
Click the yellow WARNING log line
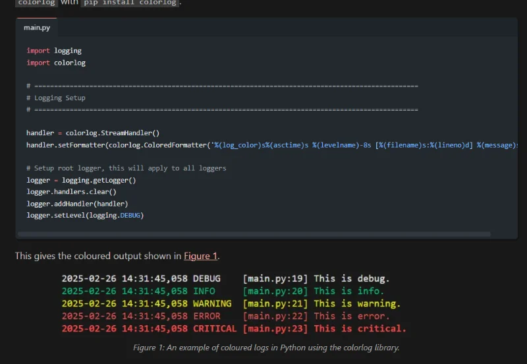point(231,303)
